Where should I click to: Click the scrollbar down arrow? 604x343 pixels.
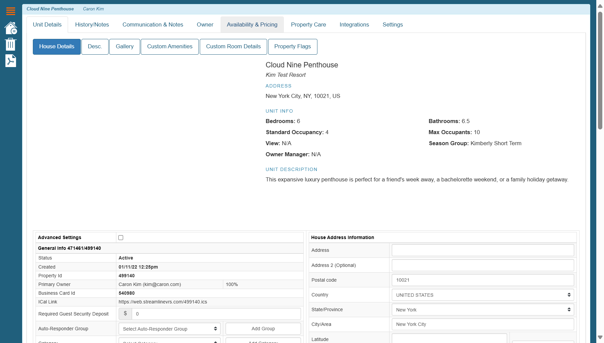600,337
